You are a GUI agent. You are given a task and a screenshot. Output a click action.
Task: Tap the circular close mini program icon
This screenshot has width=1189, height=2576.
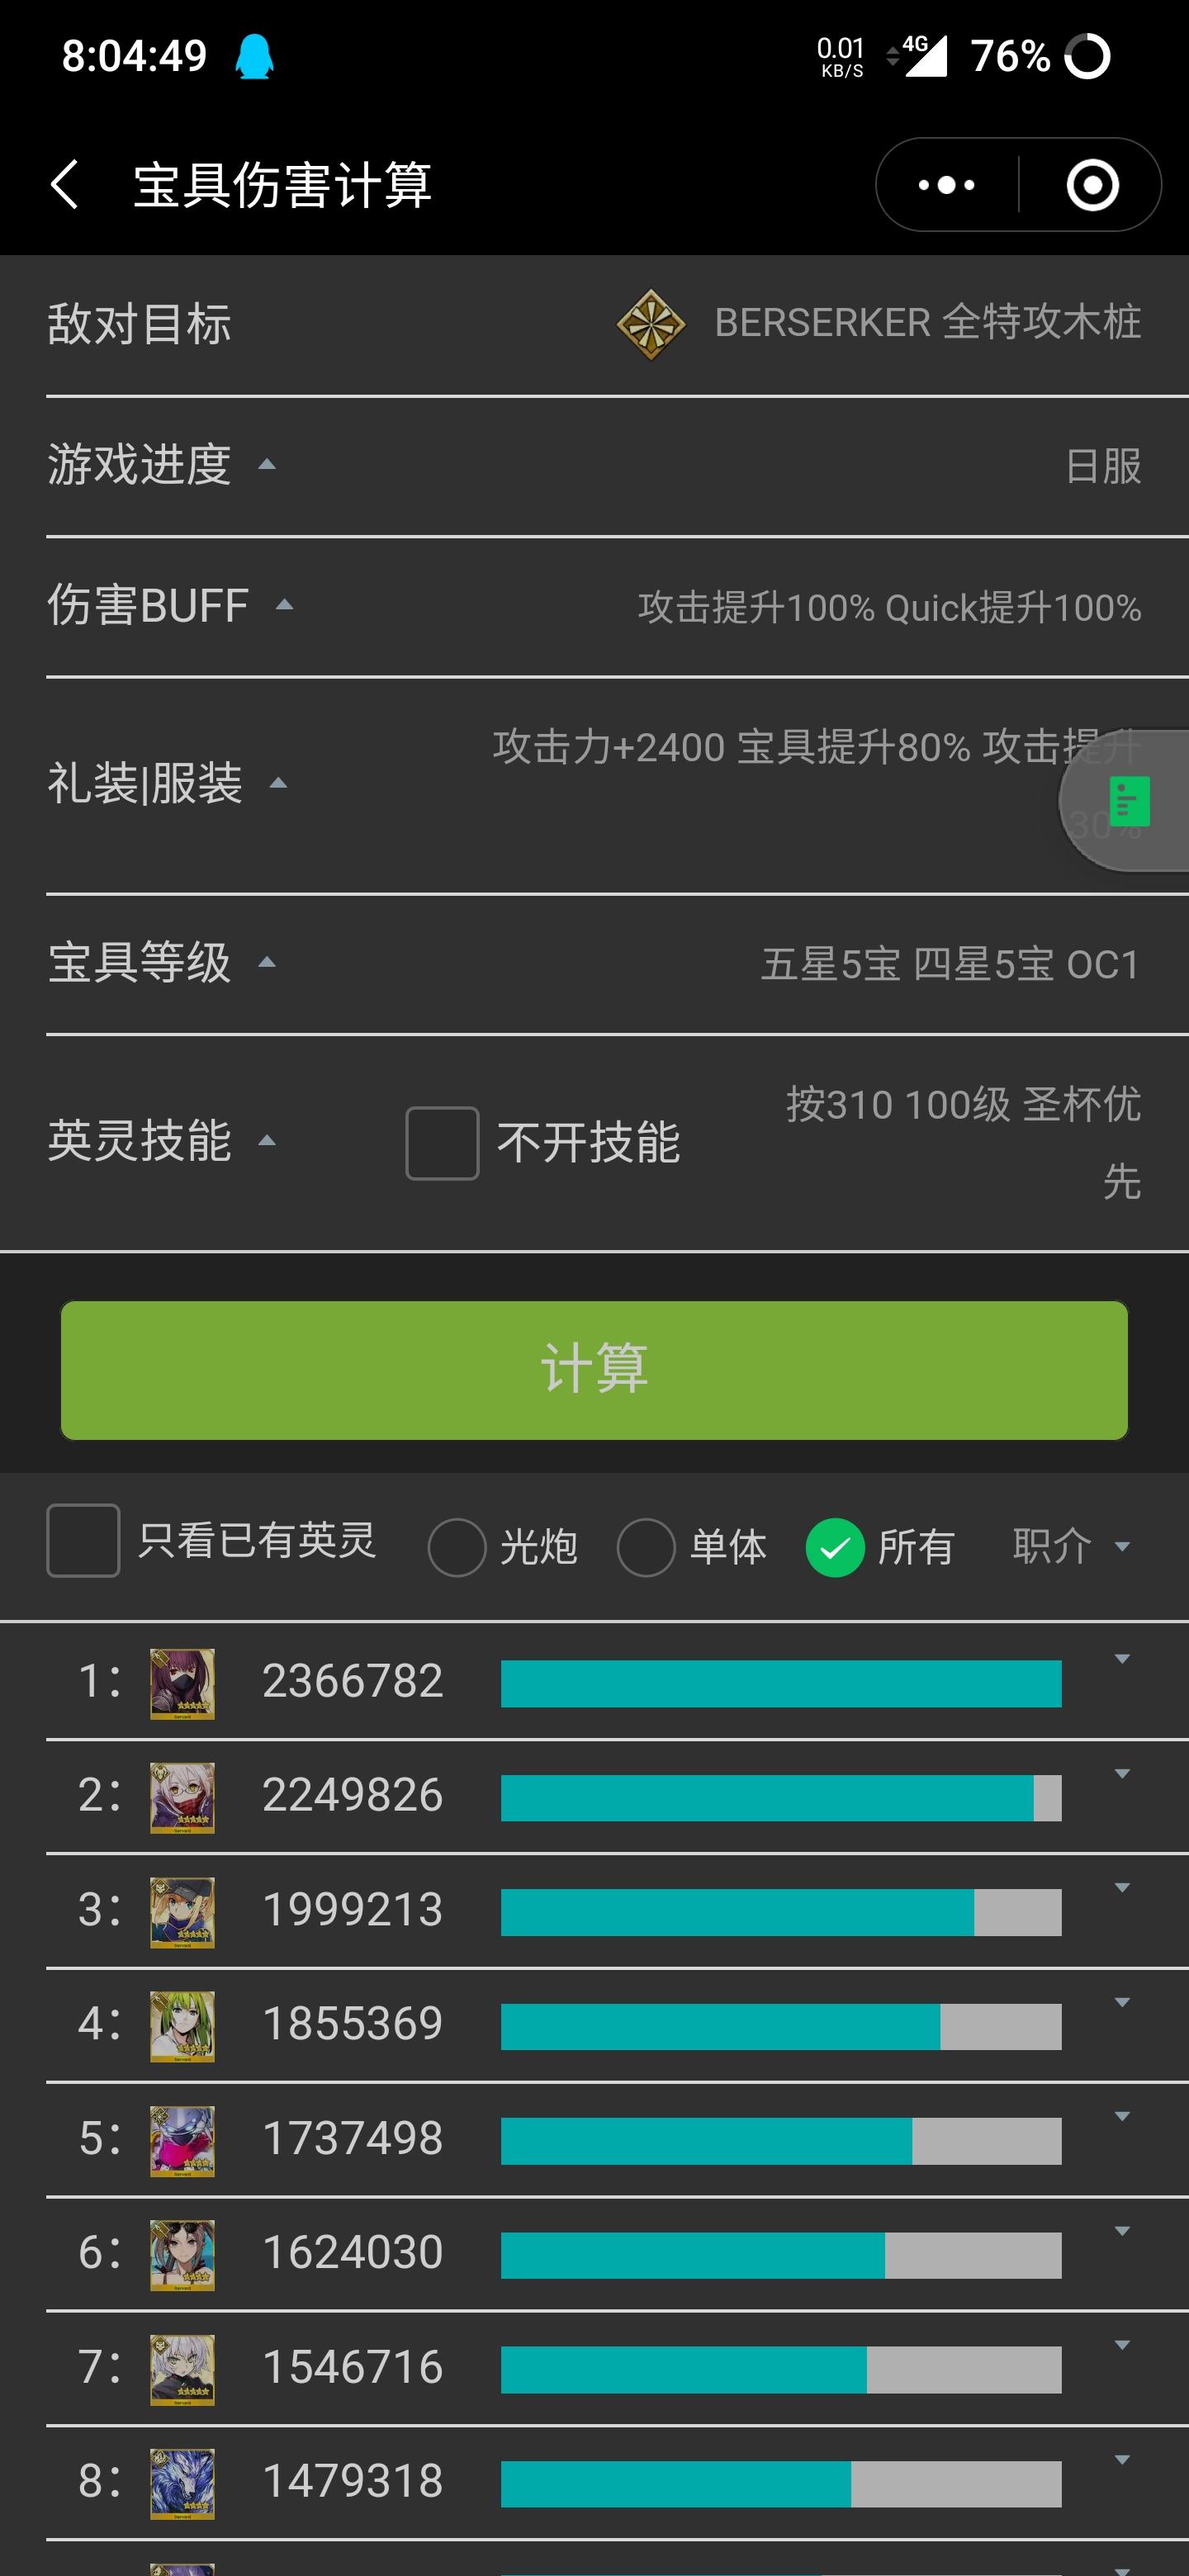[1092, 185]
